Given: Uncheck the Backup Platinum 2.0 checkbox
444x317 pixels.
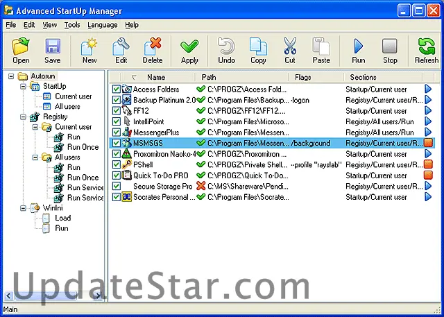Looking at the screenshot, I should coord(116,100).
